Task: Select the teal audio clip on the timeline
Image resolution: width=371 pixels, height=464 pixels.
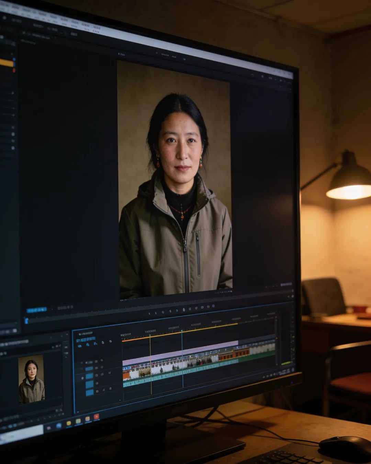Action: point(180,374)
